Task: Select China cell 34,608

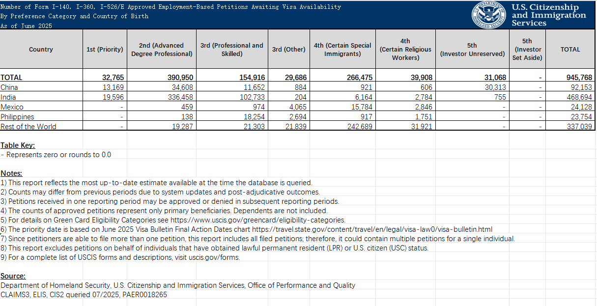Action: 162,87
